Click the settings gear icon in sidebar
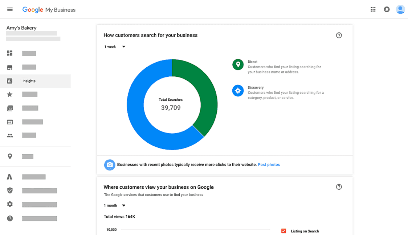The height and width of the screenshot is (235, 408). pyautogui.click(x=10, y=204)
